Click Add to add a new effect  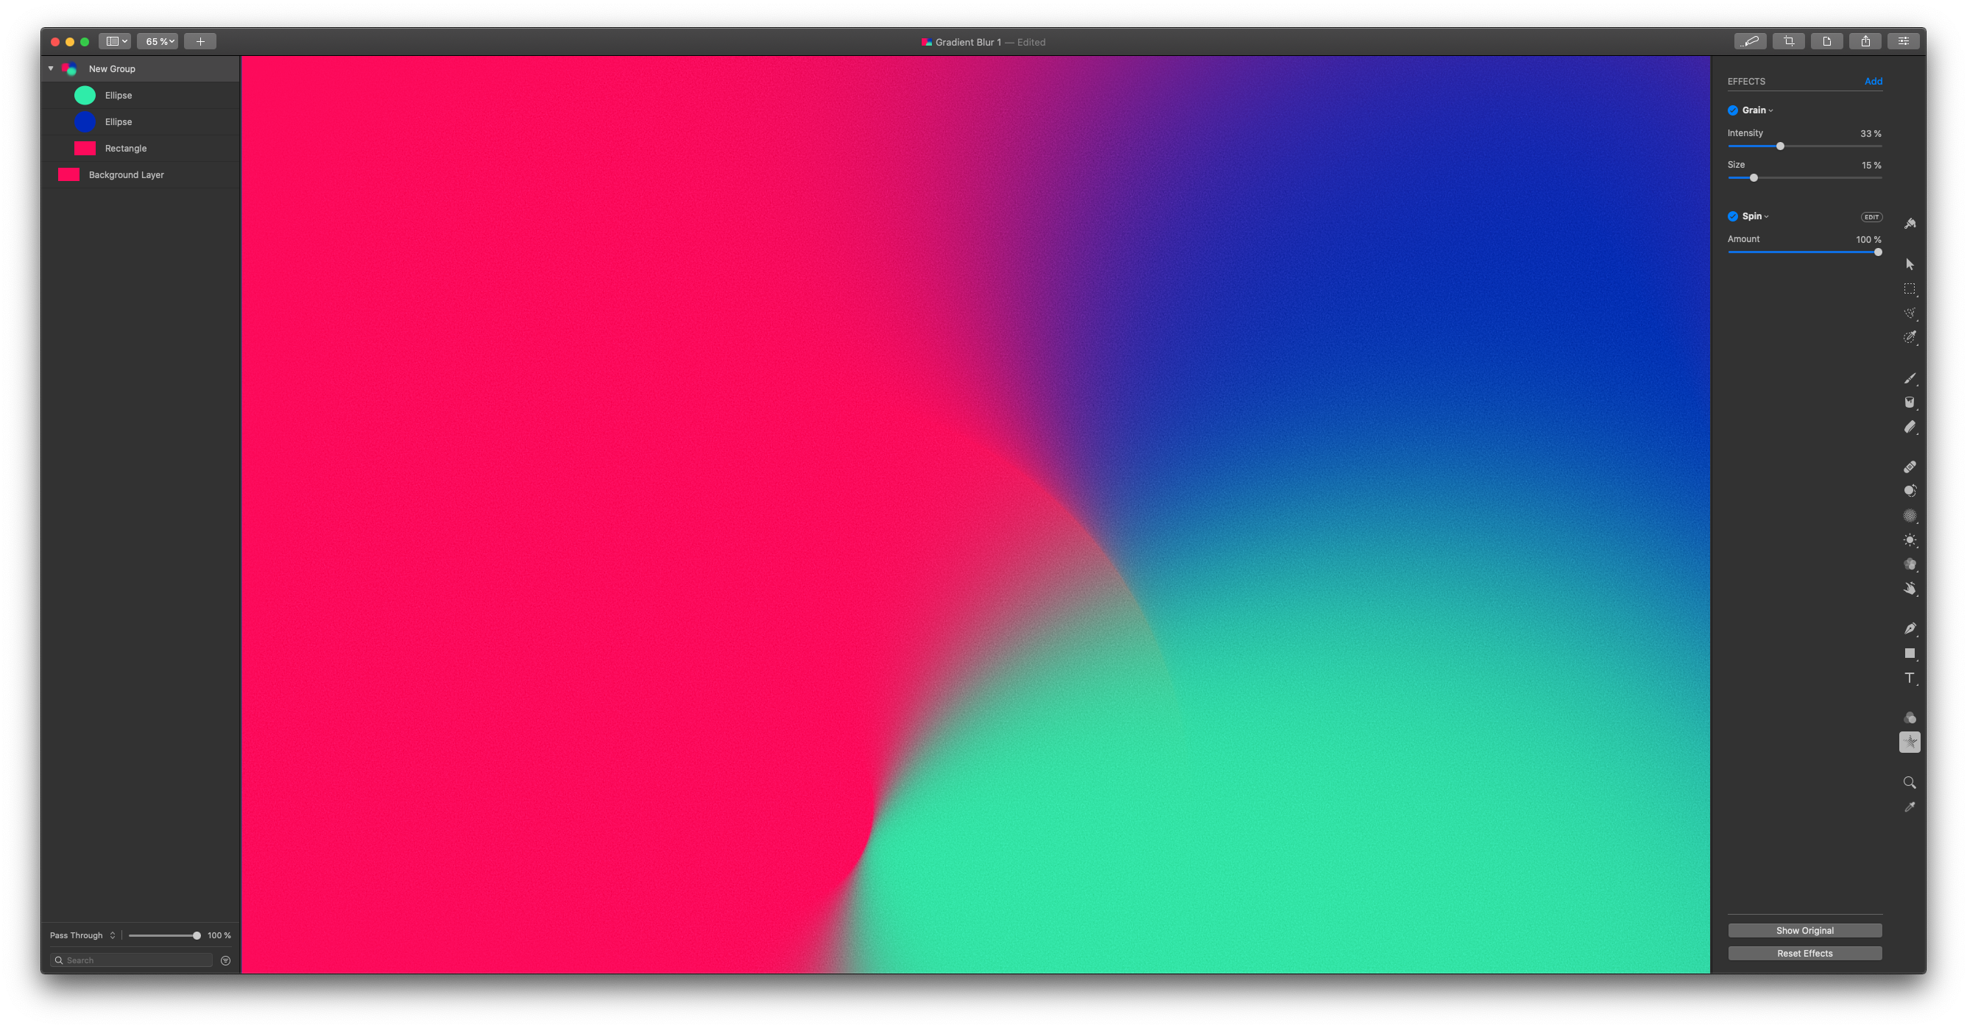pos(1874,80)
